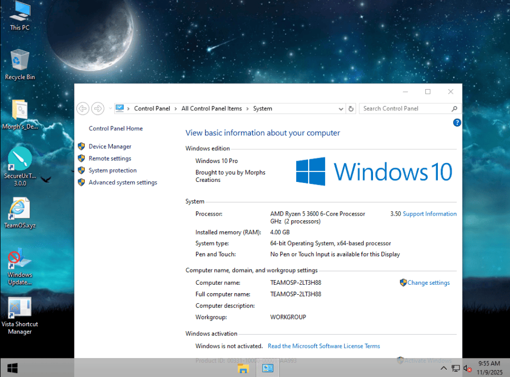Show hidden tray icons chevron
Screen dimensions: 510x377
444,368
